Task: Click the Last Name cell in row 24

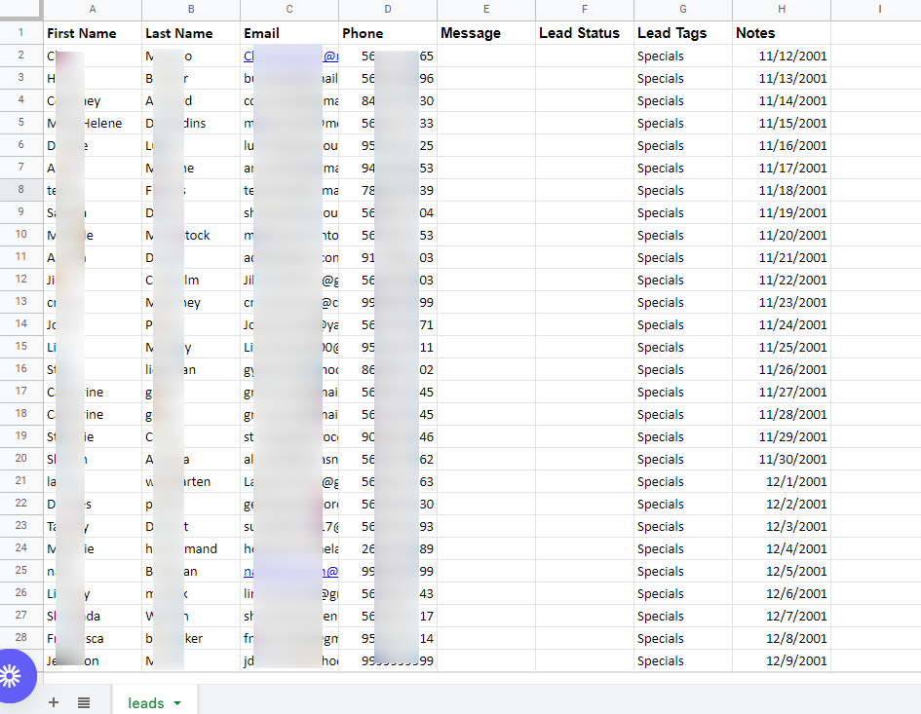Action: tap(191, 548)
